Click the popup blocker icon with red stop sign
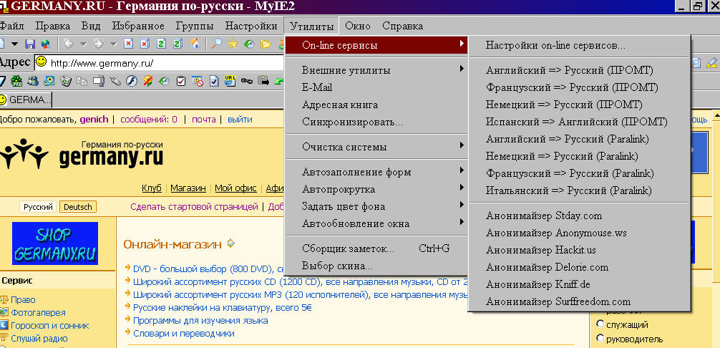The height and width of the screenshot is (348, 720). click(x=198, y=81)
